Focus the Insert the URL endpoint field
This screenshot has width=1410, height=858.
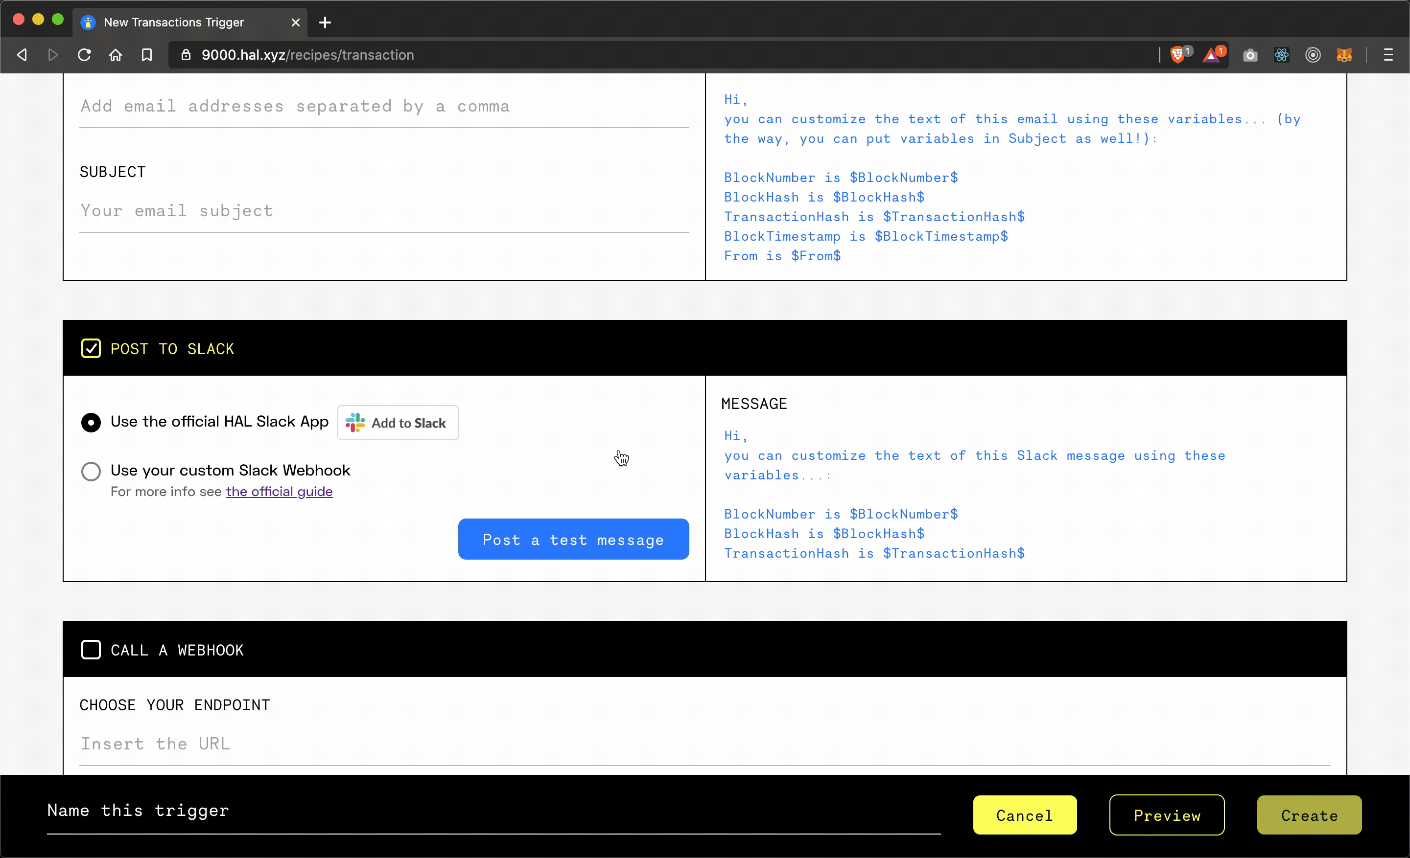coord(705,744)
